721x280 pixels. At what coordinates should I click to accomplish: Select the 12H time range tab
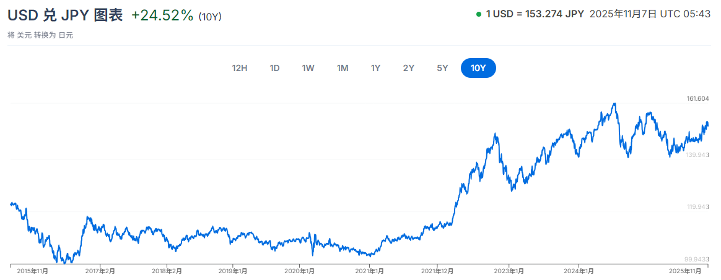[240, 68]
